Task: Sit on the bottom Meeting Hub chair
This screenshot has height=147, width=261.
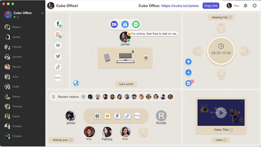Action: [221, 74]
